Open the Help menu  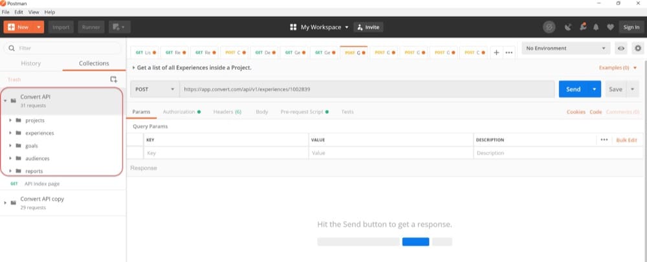[50, 12]
